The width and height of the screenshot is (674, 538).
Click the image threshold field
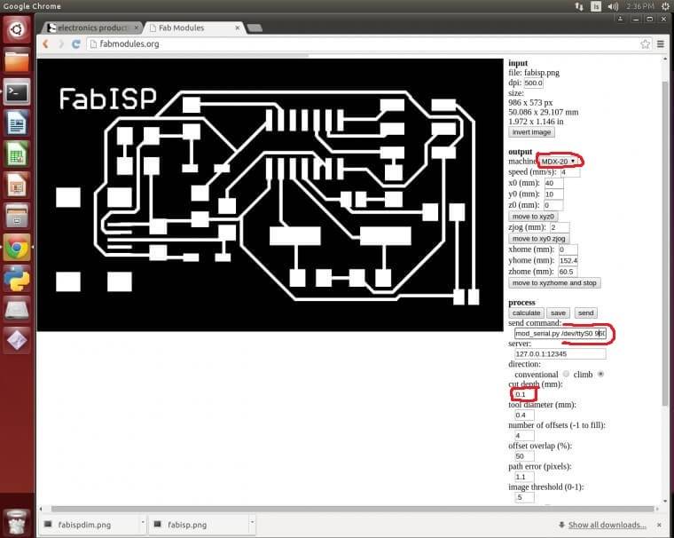point(524,497)
